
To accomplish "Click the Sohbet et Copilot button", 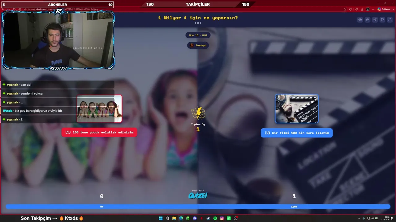I will tap(384, 9).
